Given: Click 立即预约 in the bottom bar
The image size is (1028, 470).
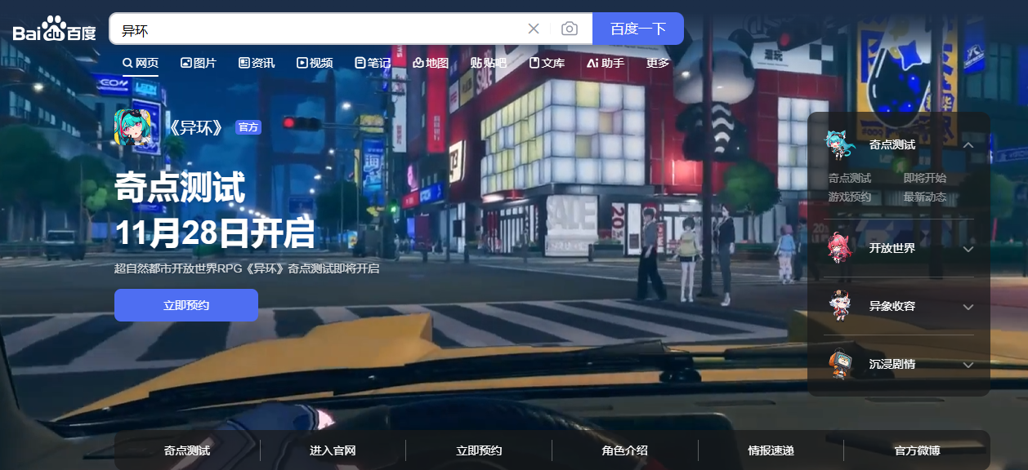Looking at the screenshot, I should point(479,450).
